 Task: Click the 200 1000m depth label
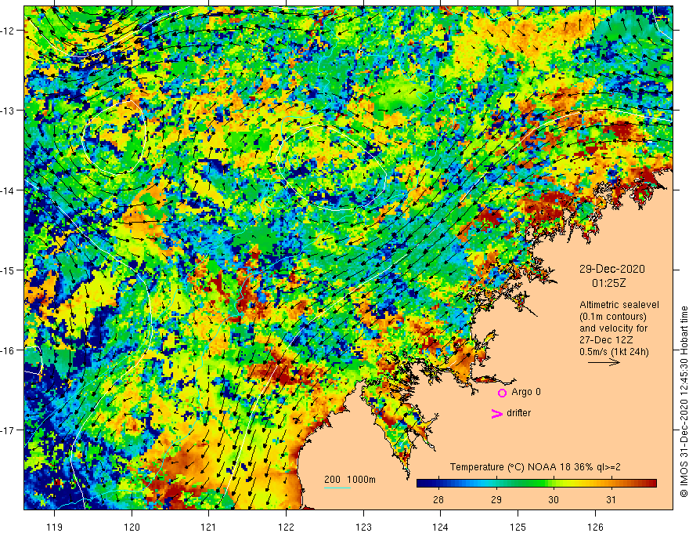[350, 480]
